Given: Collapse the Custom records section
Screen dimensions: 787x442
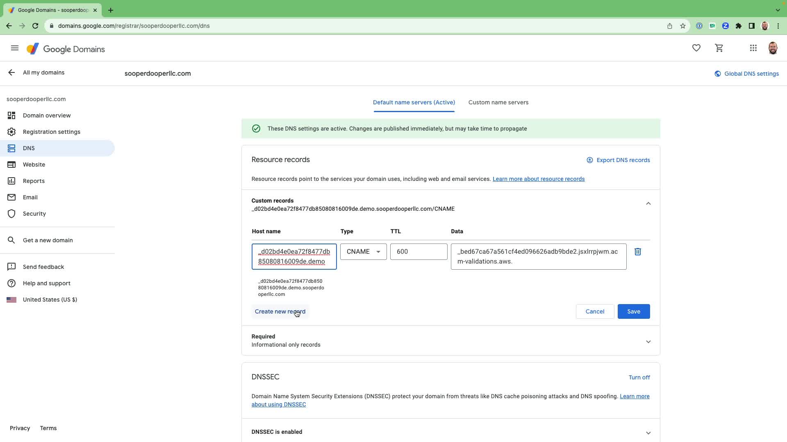Looking at the screenshot, I should [x=648, y=203].
